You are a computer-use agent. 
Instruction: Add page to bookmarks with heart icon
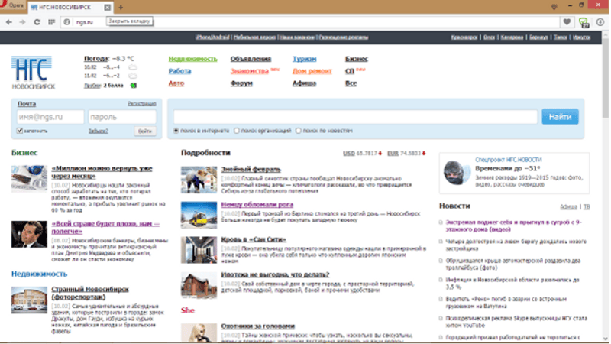pyautogui.click(x=567, y=22)
